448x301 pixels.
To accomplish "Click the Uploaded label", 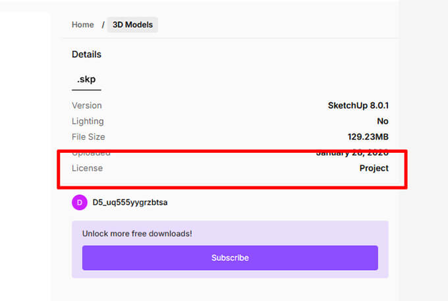I will [x=91, y=153].
